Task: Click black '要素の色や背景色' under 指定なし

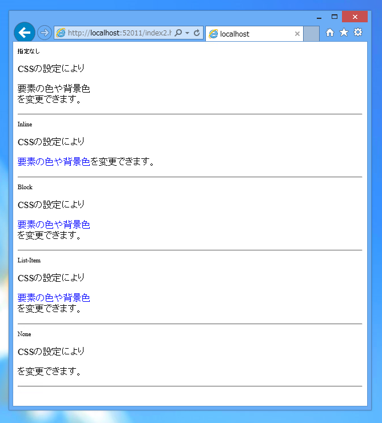Action: 54,89
